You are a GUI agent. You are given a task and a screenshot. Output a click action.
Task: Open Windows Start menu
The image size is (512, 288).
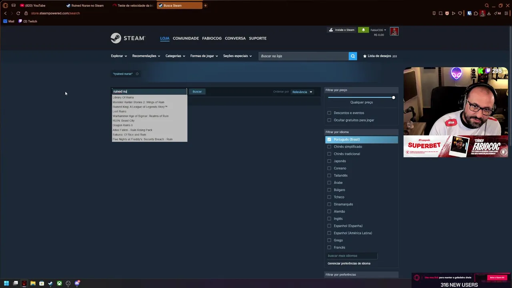coord(6,283)
